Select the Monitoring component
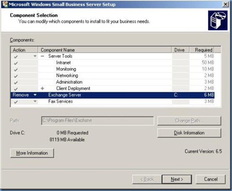 66,69
